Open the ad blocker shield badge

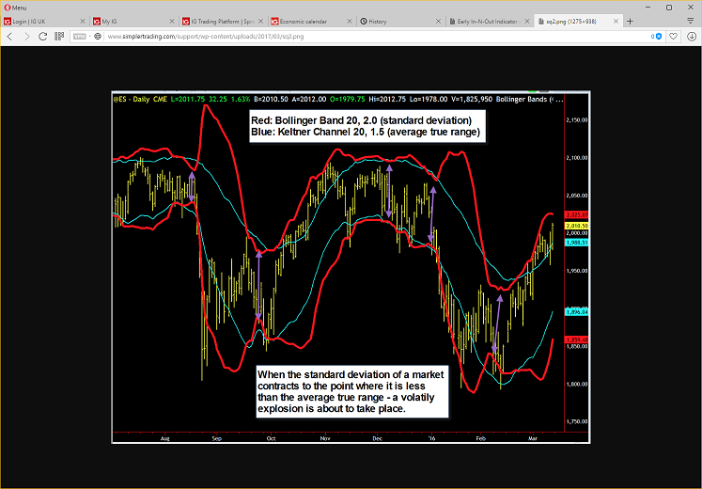tap(656, 37)
